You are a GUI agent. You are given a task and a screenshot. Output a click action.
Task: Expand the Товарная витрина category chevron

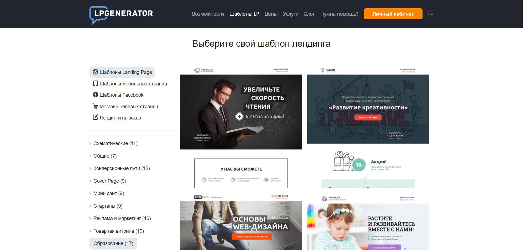90,231
